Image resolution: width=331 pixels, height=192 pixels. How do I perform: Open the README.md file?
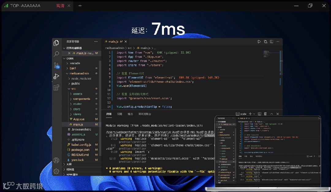click(x=80, y=155)
